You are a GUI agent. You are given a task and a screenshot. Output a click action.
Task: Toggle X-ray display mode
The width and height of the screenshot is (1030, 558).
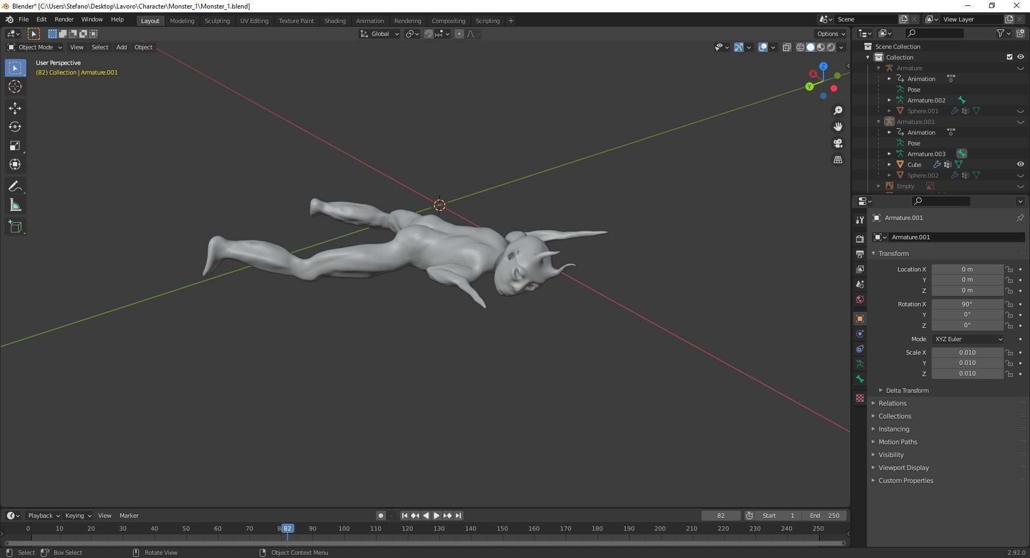[x=786, y=47]
